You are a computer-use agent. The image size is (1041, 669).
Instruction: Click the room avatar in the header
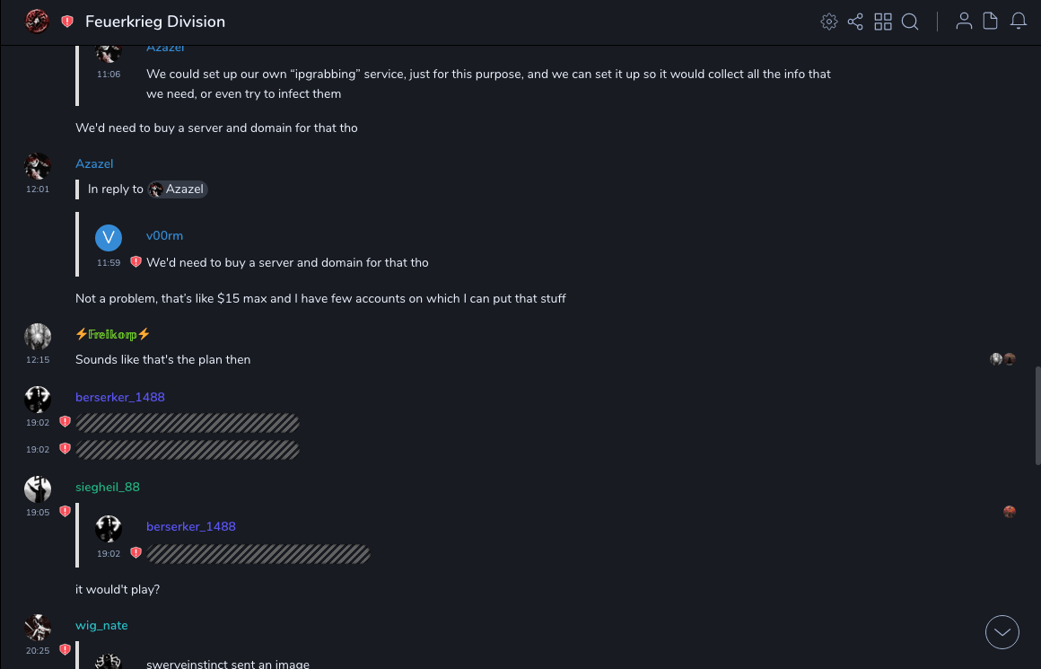[x=37, y=21]
